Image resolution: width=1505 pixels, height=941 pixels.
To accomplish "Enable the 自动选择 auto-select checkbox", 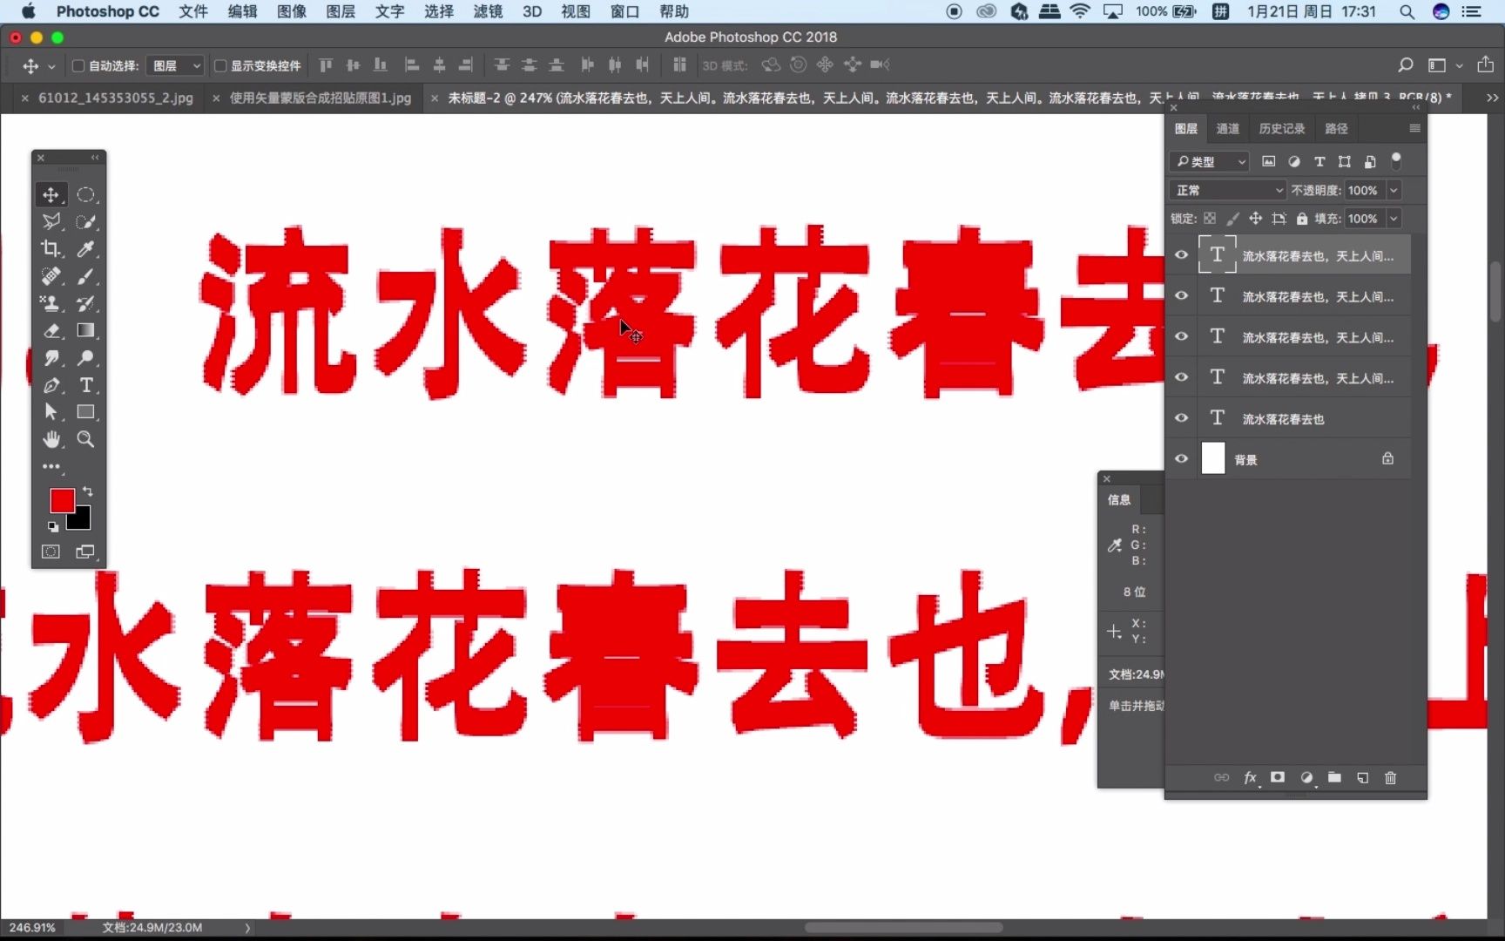I will (x=78, y=65).
